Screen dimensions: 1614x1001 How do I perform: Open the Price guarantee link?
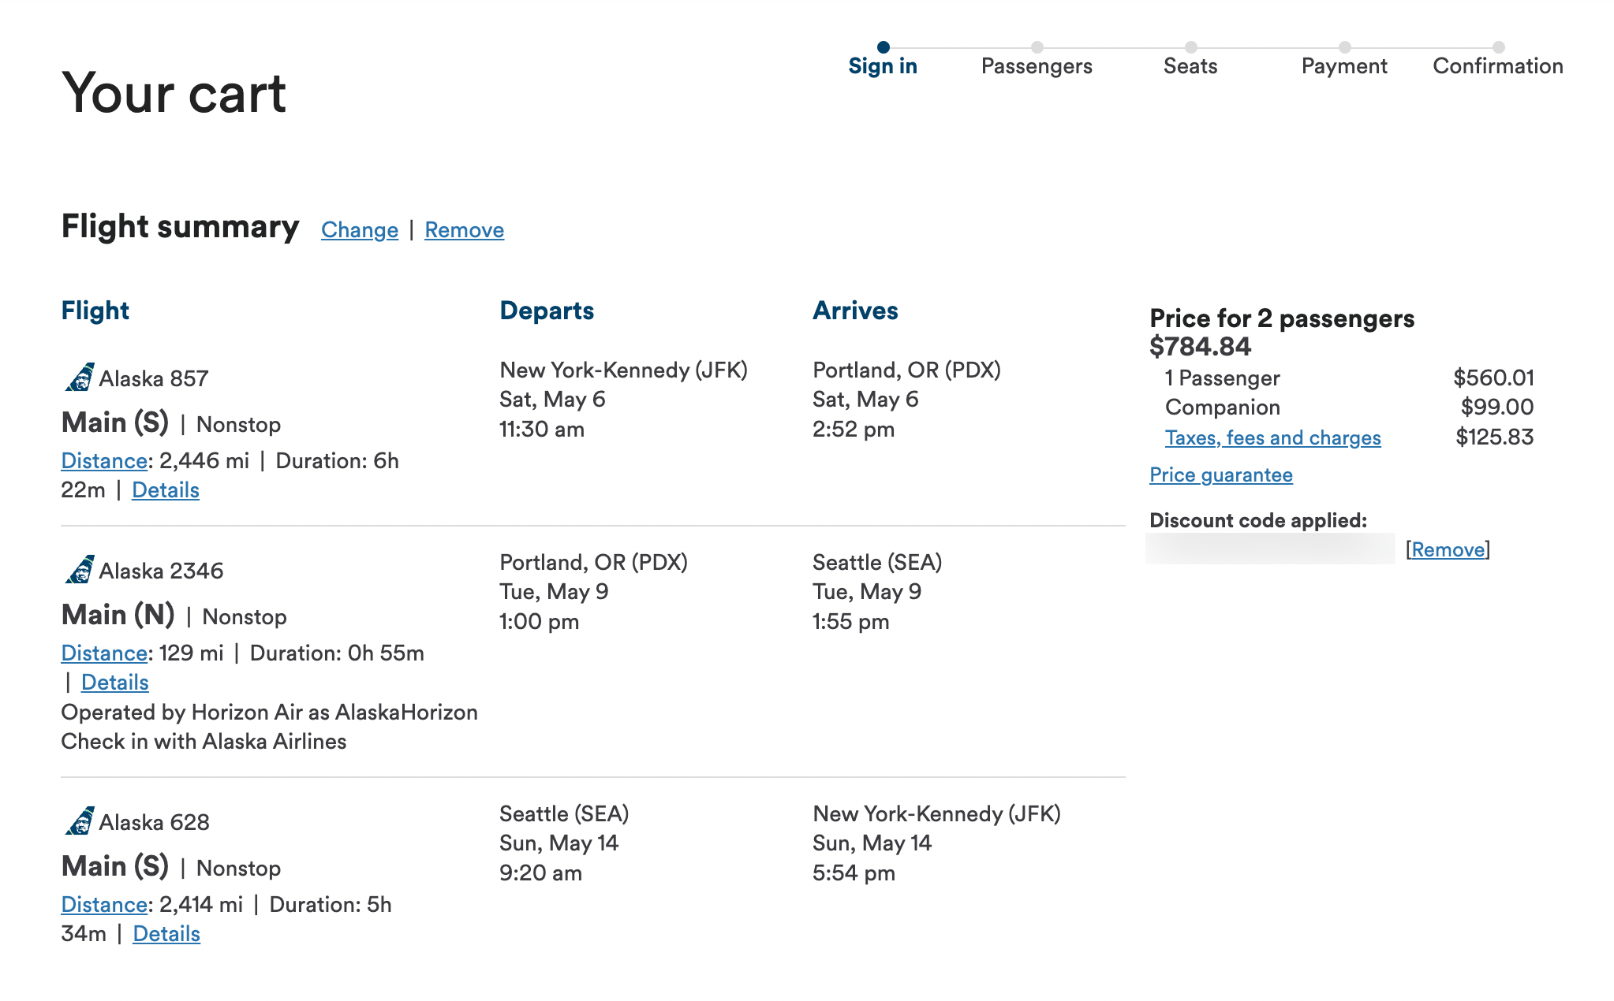[1220, 475]
